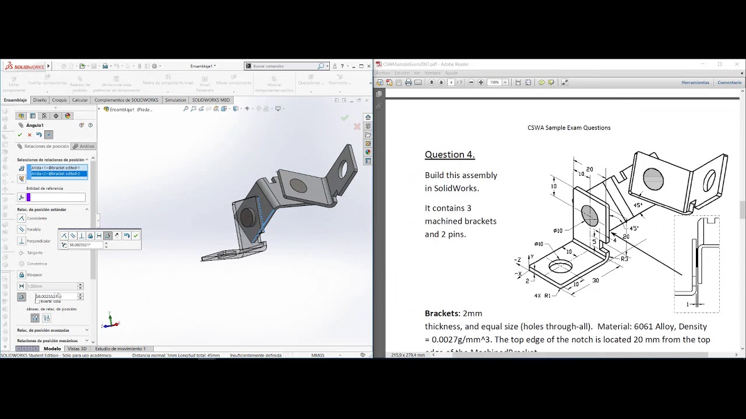746x419 pixels.
Task: Click distance icon in floating mate toolbar
Action: (99, 236)
